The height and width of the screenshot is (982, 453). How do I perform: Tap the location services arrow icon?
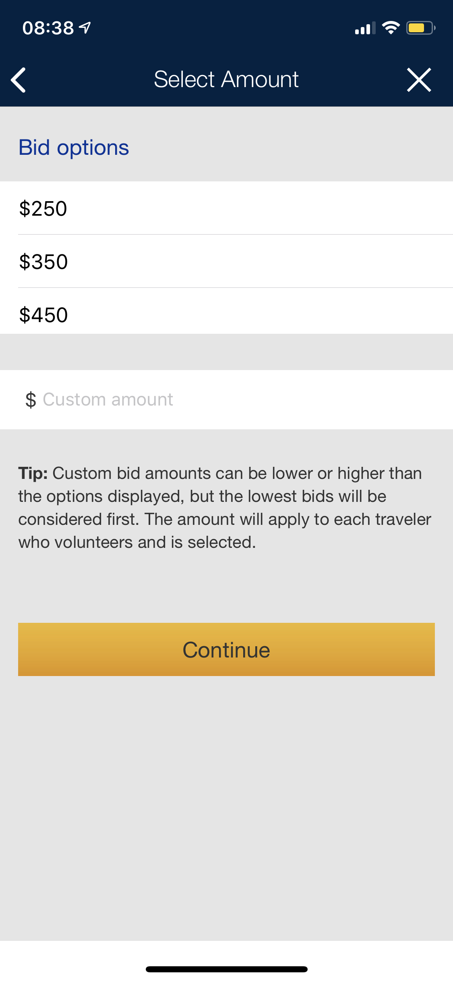(x=85, y=27)
